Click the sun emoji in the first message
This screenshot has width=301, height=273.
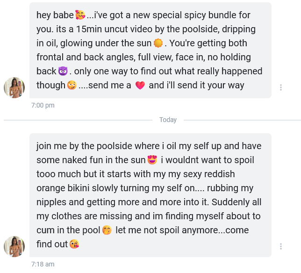click(x=158, y=43)
